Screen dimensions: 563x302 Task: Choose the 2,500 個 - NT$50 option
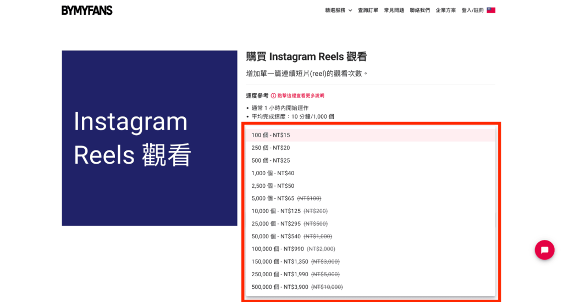pos(370,186)
